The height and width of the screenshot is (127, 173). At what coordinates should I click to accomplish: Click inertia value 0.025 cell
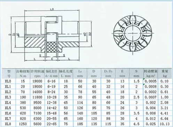(151, 124)
